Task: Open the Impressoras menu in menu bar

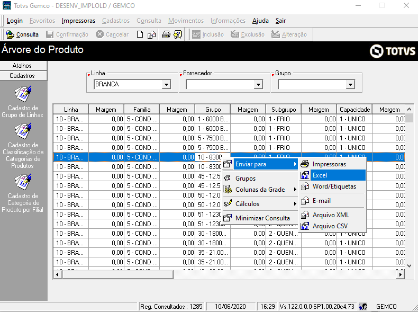Action: [x=78, y=21]
